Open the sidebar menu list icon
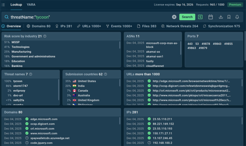The width and height of the screenshot is (246, 146). [3, 5]
